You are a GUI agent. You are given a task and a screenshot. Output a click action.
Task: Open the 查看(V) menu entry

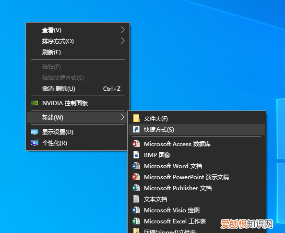(x=78, y=30)
